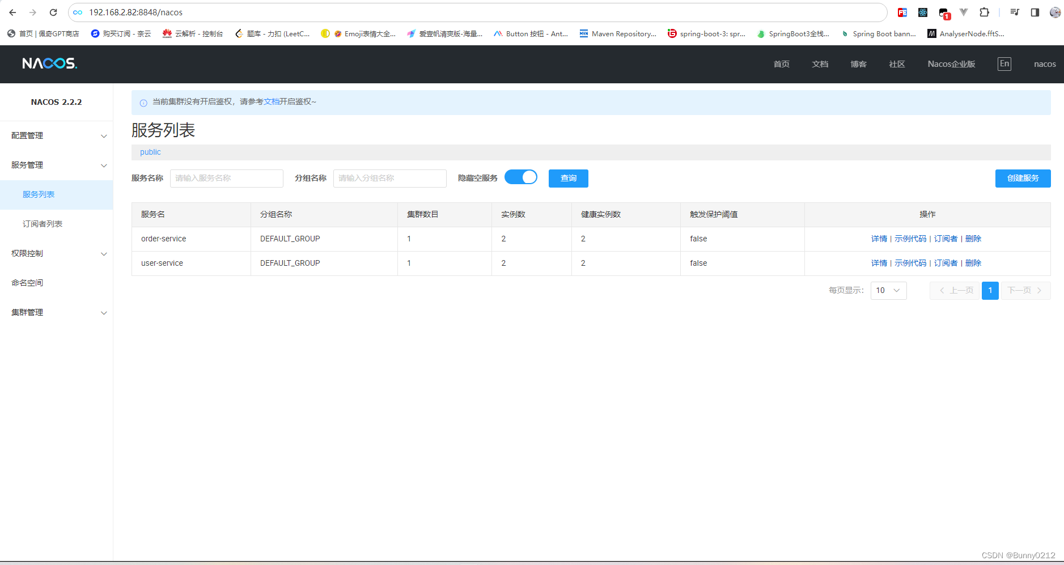Toggle the 隐藏空服务 switch

(x=521, y=177)
